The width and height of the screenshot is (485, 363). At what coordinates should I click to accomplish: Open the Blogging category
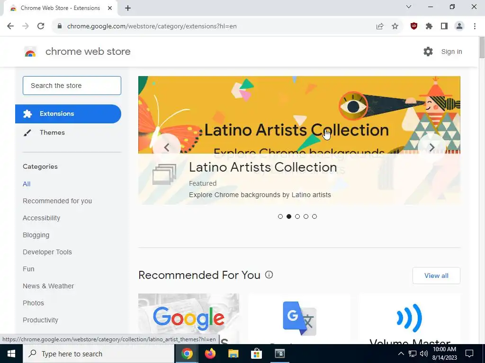click(36, 235)
